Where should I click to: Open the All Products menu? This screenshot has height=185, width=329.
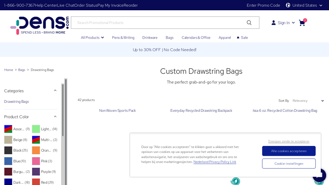tap(92, 37)
